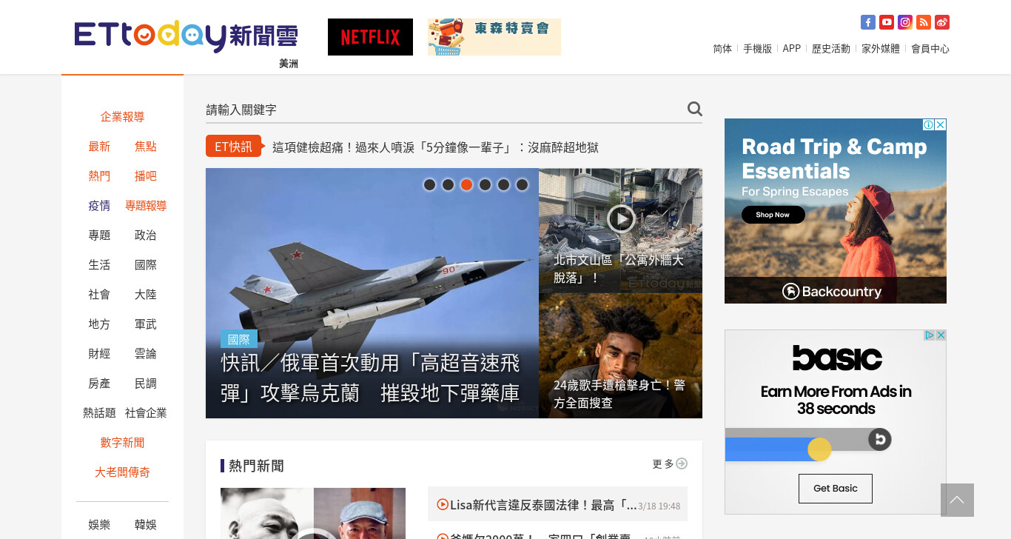
Task: Open 熱話題 sidebar category
Action: (99, 413)
